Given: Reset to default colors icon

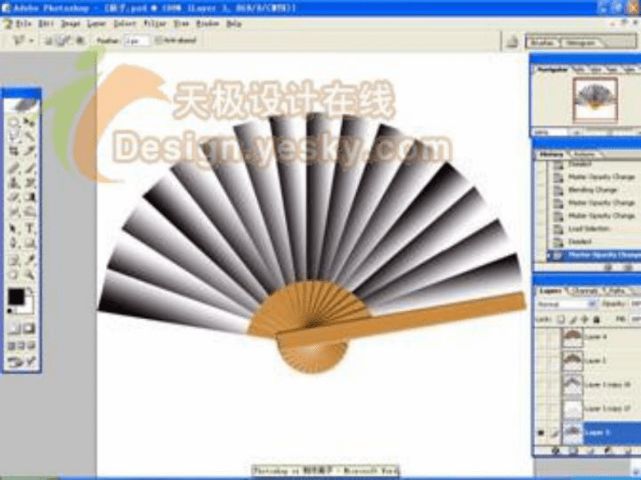Looking at the screenshot, I should (10, 311).
